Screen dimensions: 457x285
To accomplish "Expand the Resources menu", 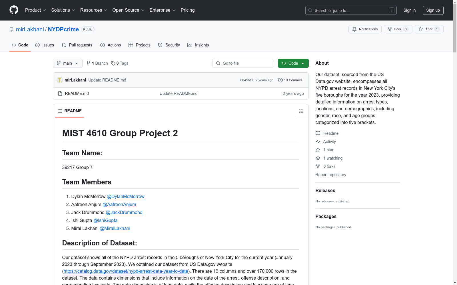I will [x=94, y=10].
